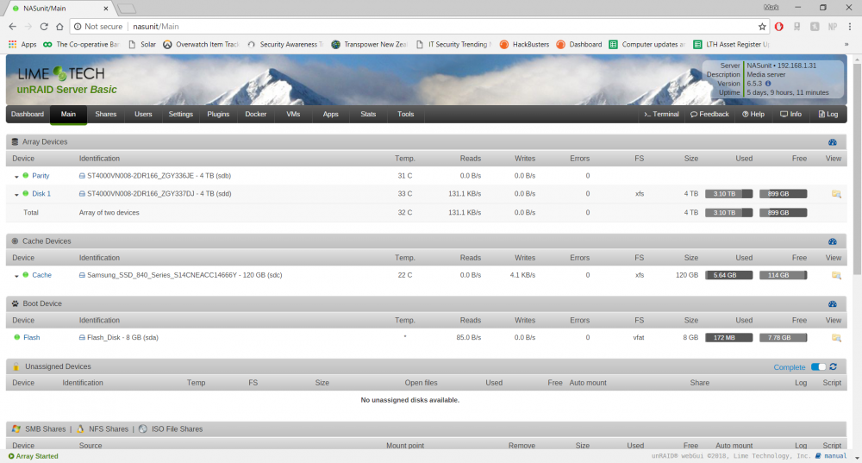Click the Samsung SSD identification drive icon
Viewport: 862px width, 463px height.
click(82, 275)
